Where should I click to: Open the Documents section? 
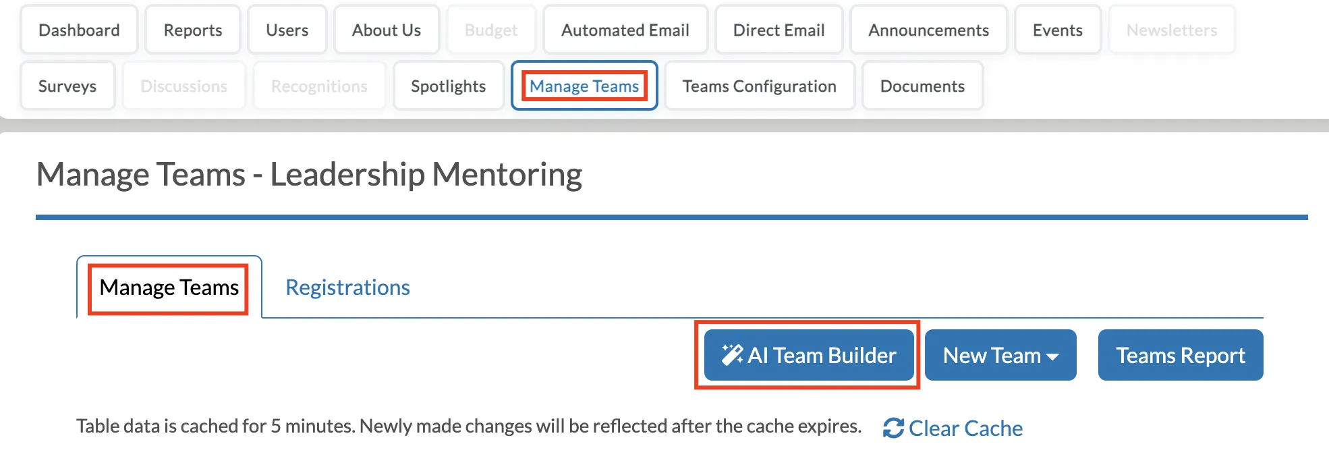tap(922, 86)
